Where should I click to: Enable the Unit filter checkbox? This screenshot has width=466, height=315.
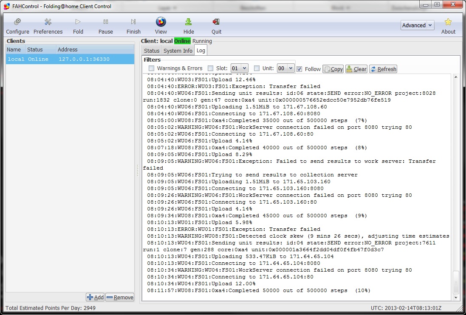coord(257,68)
